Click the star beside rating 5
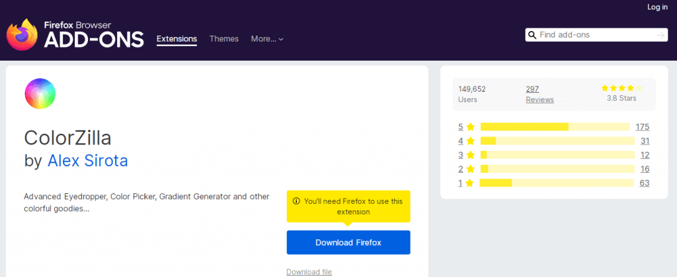 471,127
